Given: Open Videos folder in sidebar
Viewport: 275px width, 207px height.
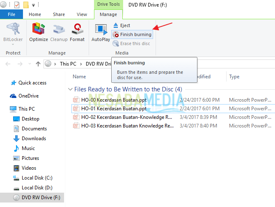Looking at the screenshot, I should coord(29,168).
